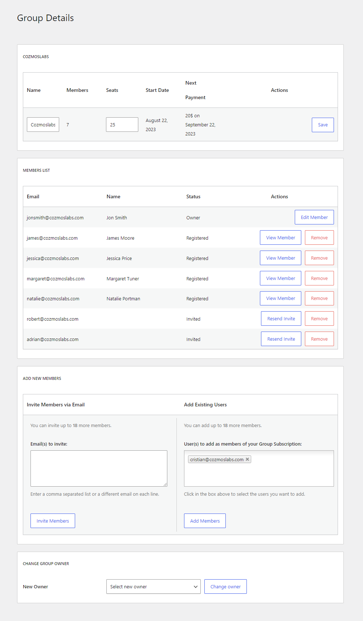
Task: Click the Add Members button
Action: click(x=205, y=521)
